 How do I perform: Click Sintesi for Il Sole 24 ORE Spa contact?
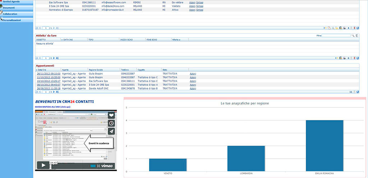[200, 6]
